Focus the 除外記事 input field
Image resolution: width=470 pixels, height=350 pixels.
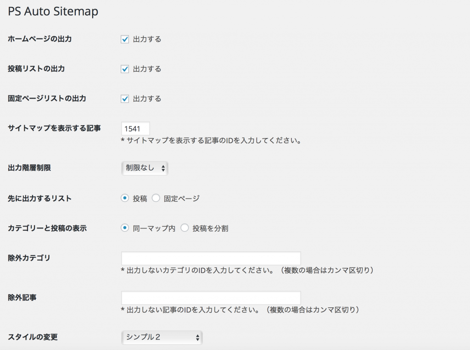click(211, 298)
